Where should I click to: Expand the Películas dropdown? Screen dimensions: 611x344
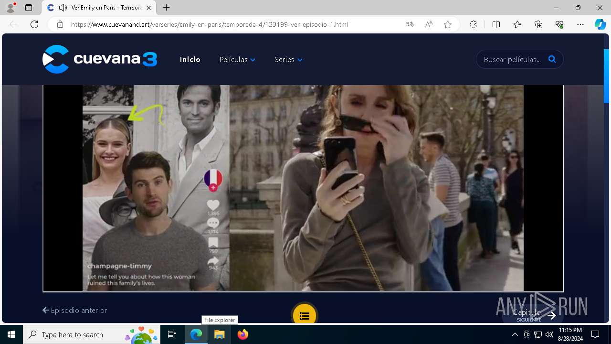237,60
